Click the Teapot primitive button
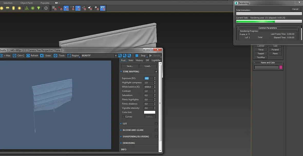The height and width of the screenshot is (156, 303). [261, 53]
